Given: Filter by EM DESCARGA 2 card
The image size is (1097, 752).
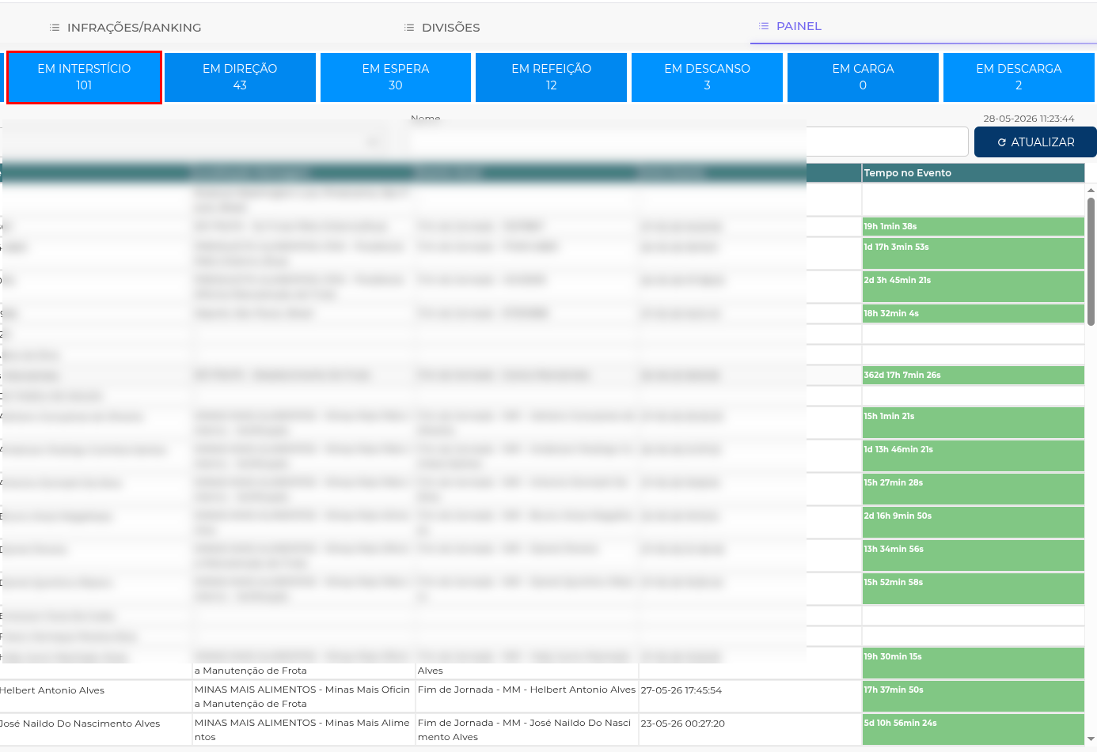Looking at the screenshot, I should point(1019,77).
